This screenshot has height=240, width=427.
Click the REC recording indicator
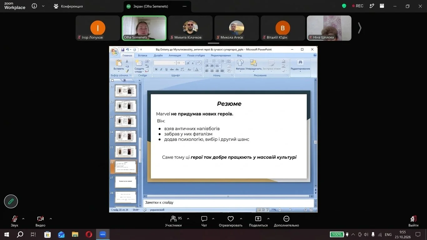coord(358,6)
